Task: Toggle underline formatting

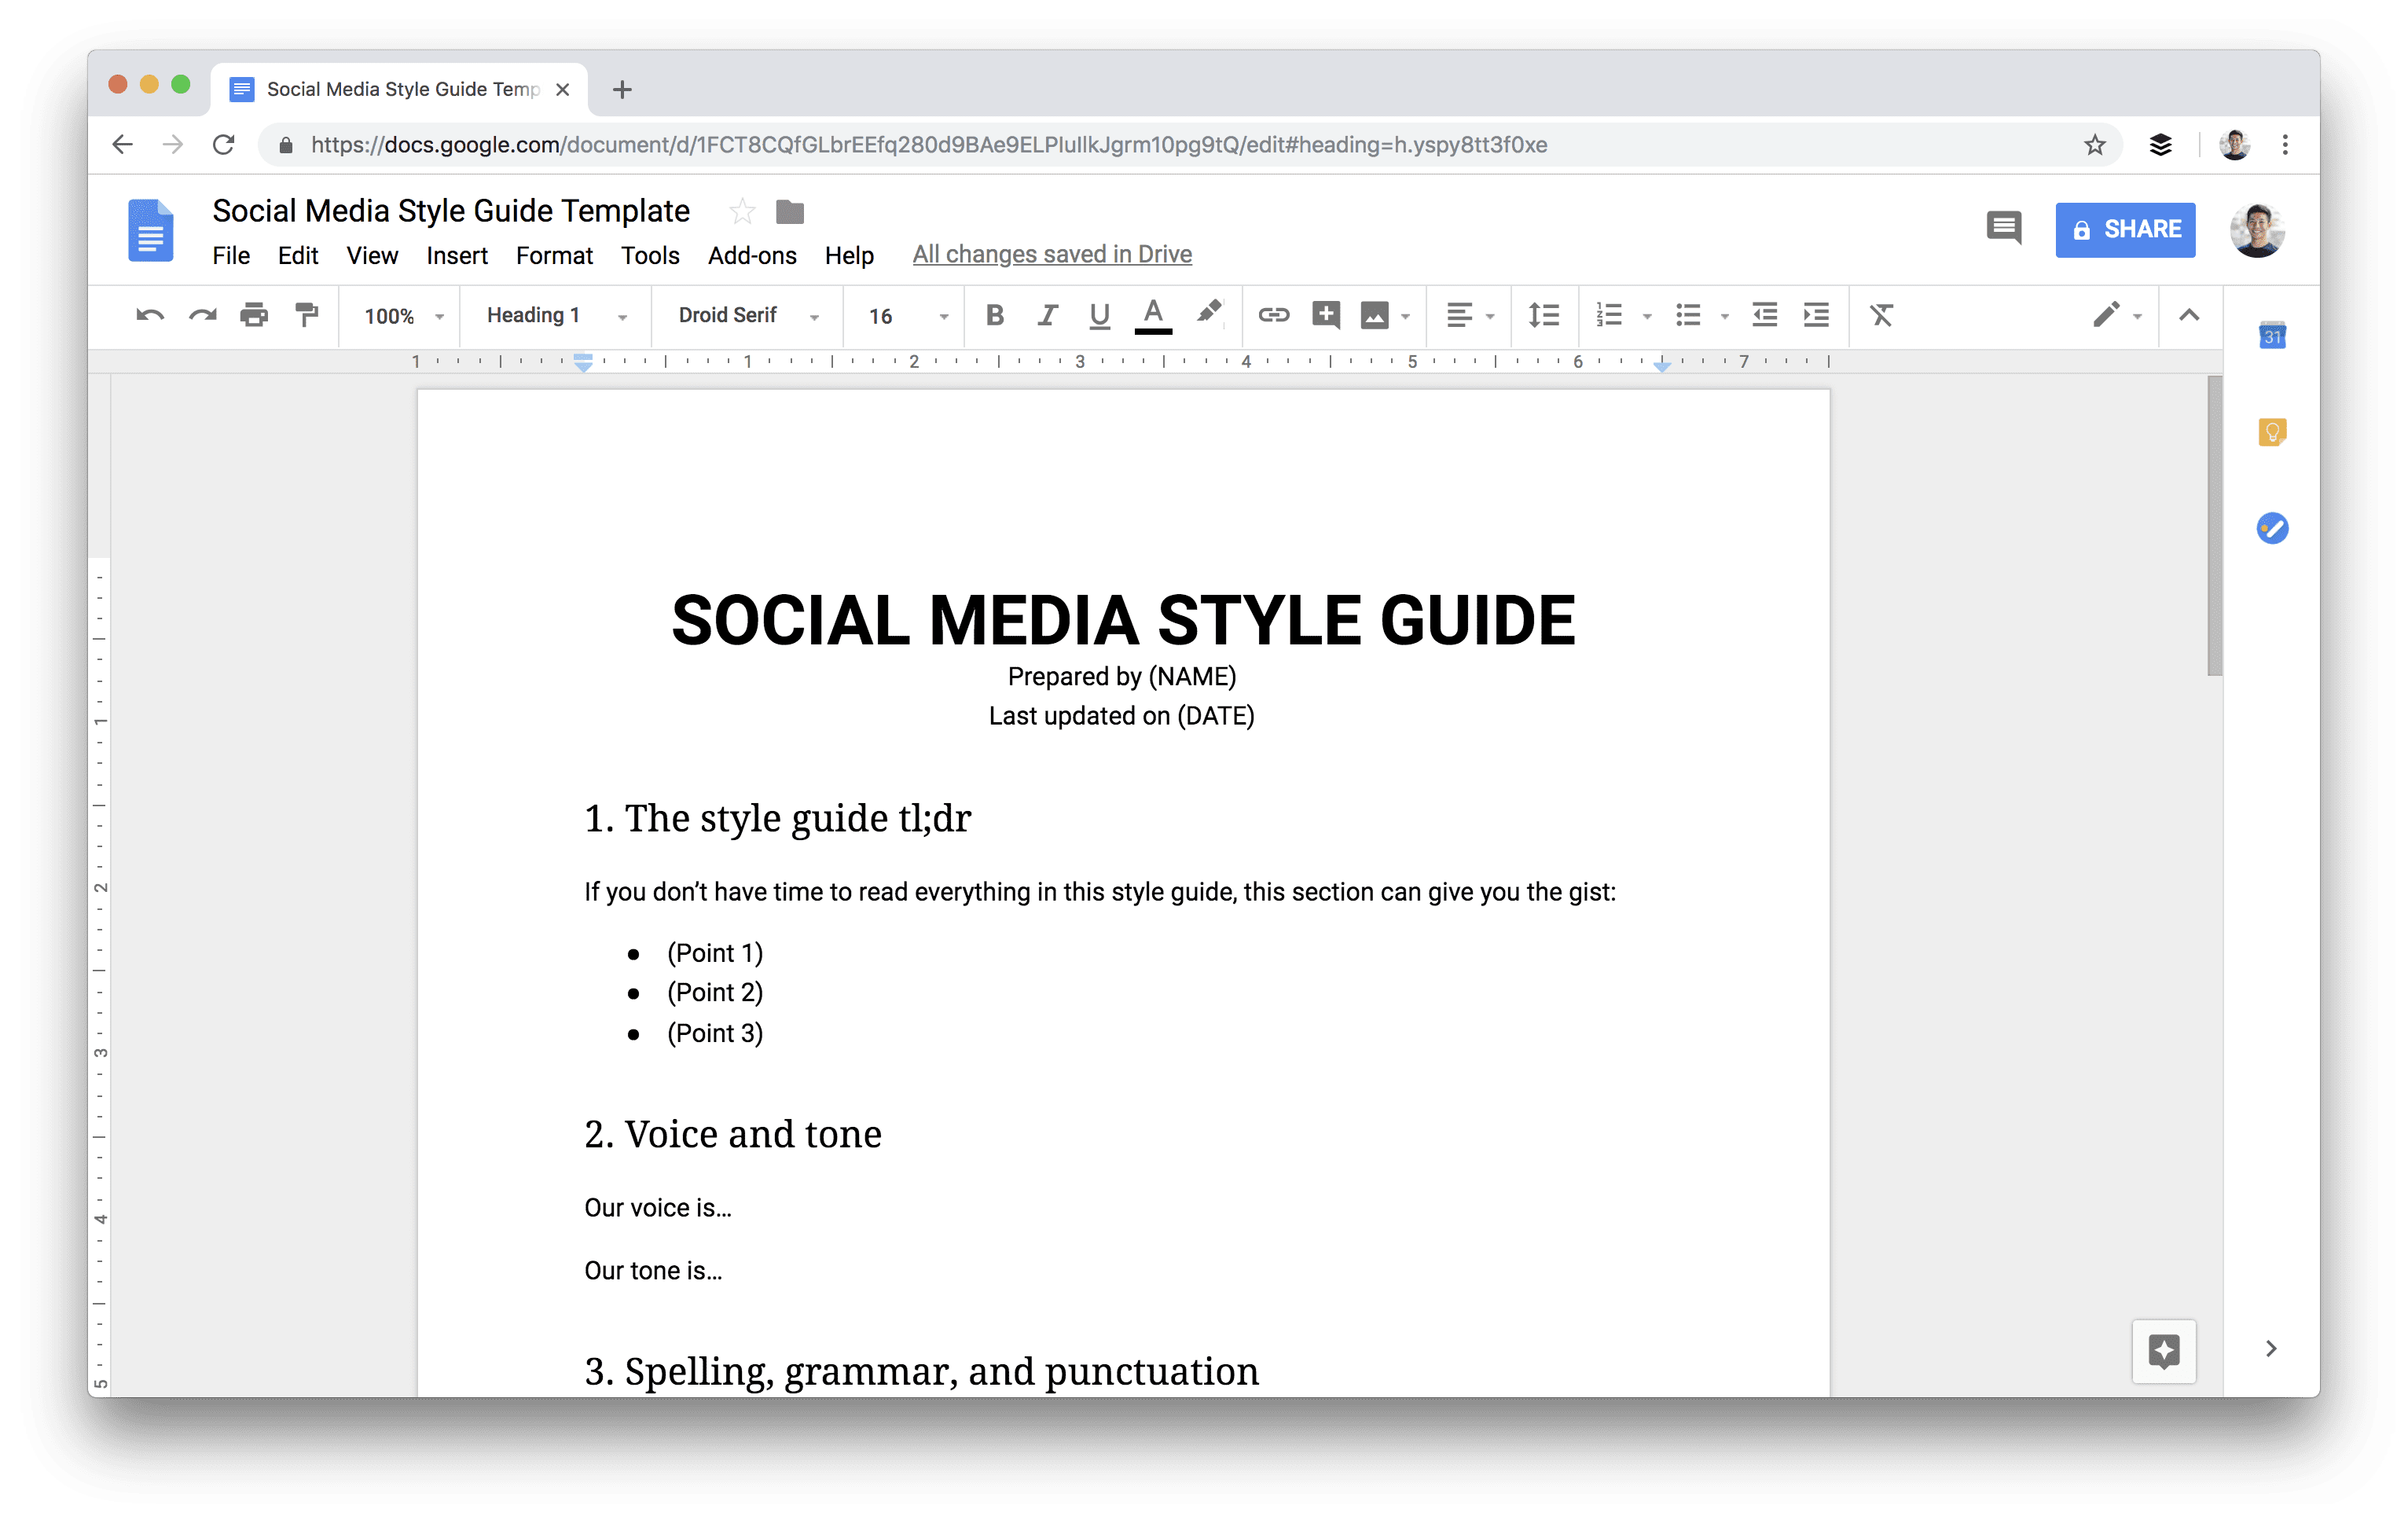Action: pos(1099,316)
